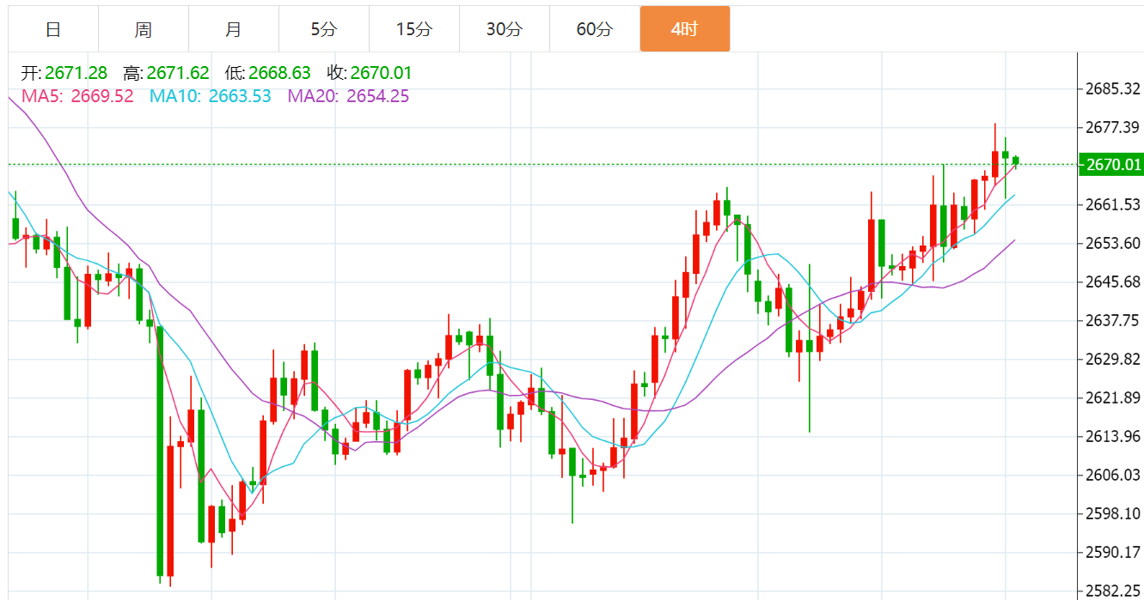This screenshot has height=600, width=1144.
Task: Switch to the 日 daily chart tab
Action: point(53,29)
